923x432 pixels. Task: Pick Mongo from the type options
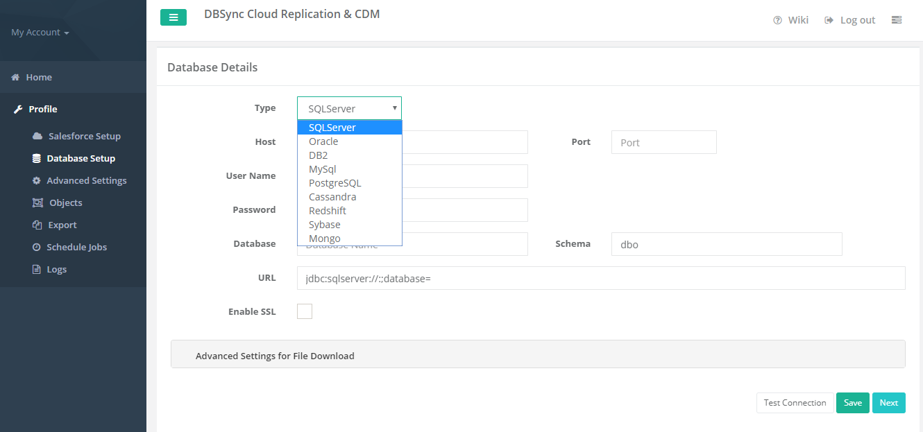click(324, 239)
